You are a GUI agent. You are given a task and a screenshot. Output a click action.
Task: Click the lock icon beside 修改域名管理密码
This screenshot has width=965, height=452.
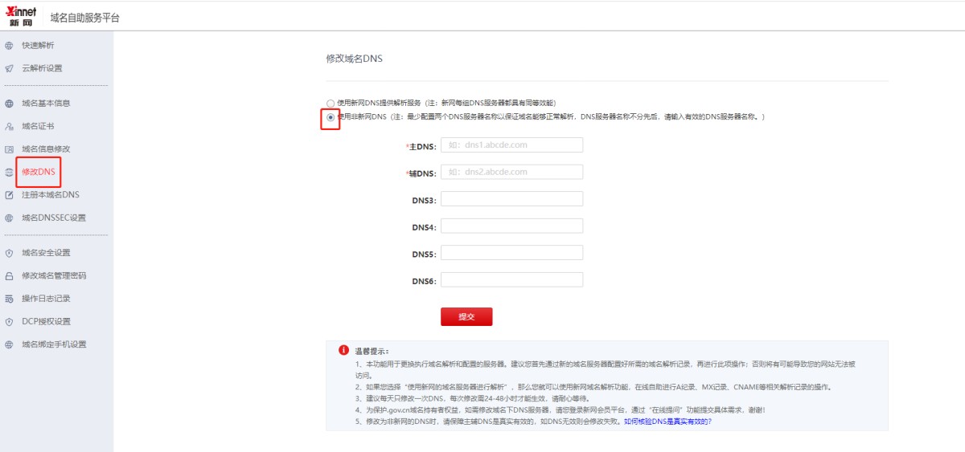(x=9, y=276)
